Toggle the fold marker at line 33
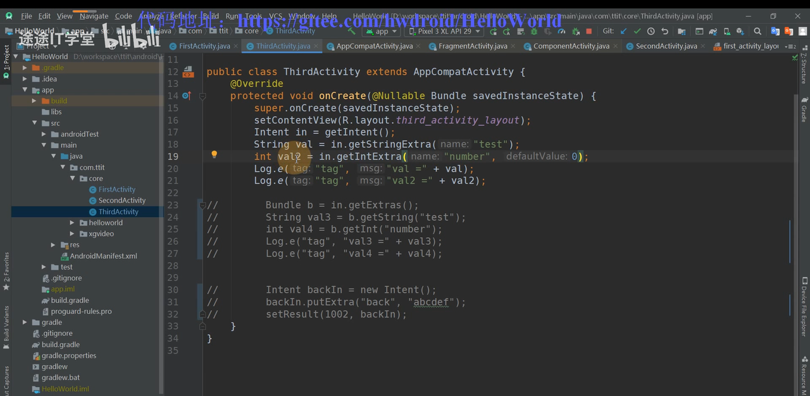Image resolution: width=810 pixels, height=396 pixels. click(x=202, y=326)
